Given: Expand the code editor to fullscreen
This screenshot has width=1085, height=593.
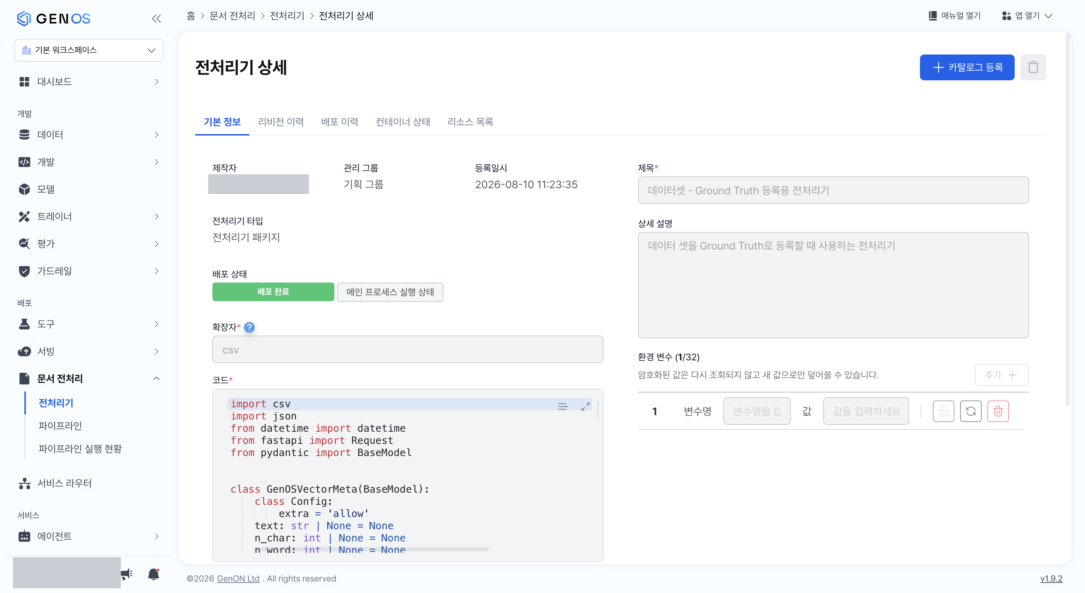Looking at the screenshot, I should tap(586, 406).
